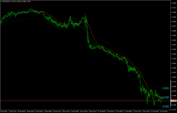The image size is (177, 113).
Task: Click the 25 Jan 2022 time label
Action: click(4, 111)
